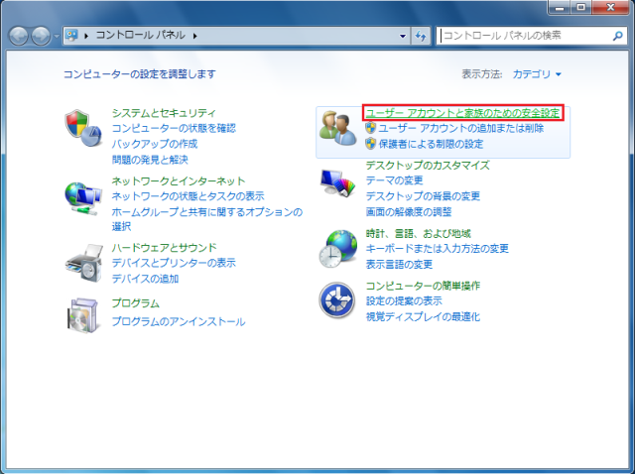Open ハードウェアとサウンド category

165,247
